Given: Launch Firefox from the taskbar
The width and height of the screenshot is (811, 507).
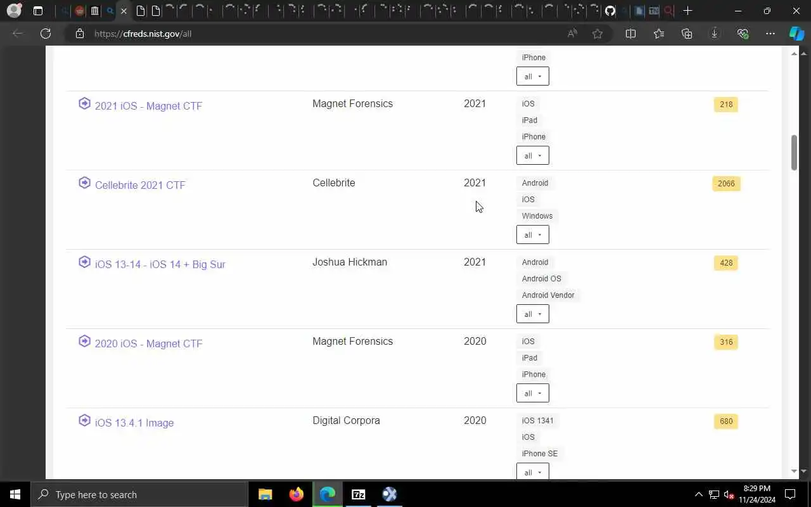Looking at the screenshot, I should coord(296,494).
